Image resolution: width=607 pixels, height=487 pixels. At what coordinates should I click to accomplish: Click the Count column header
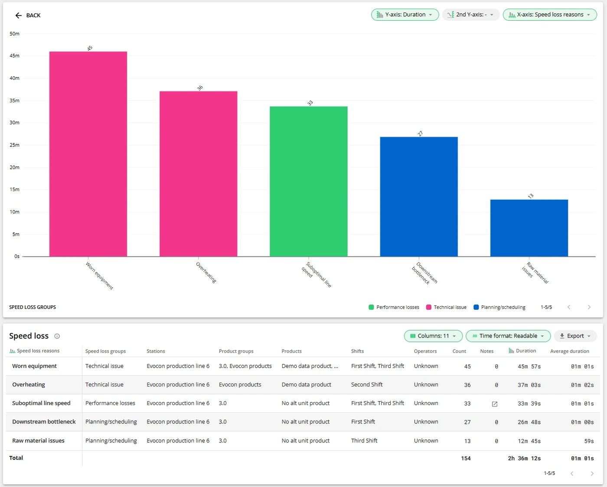click(x=459, y=351)
